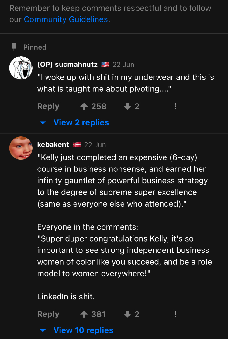Reply to sucmahnutz's pinned comment
Image resolution: width=228 pixels, height=339 pixels.
48,106
